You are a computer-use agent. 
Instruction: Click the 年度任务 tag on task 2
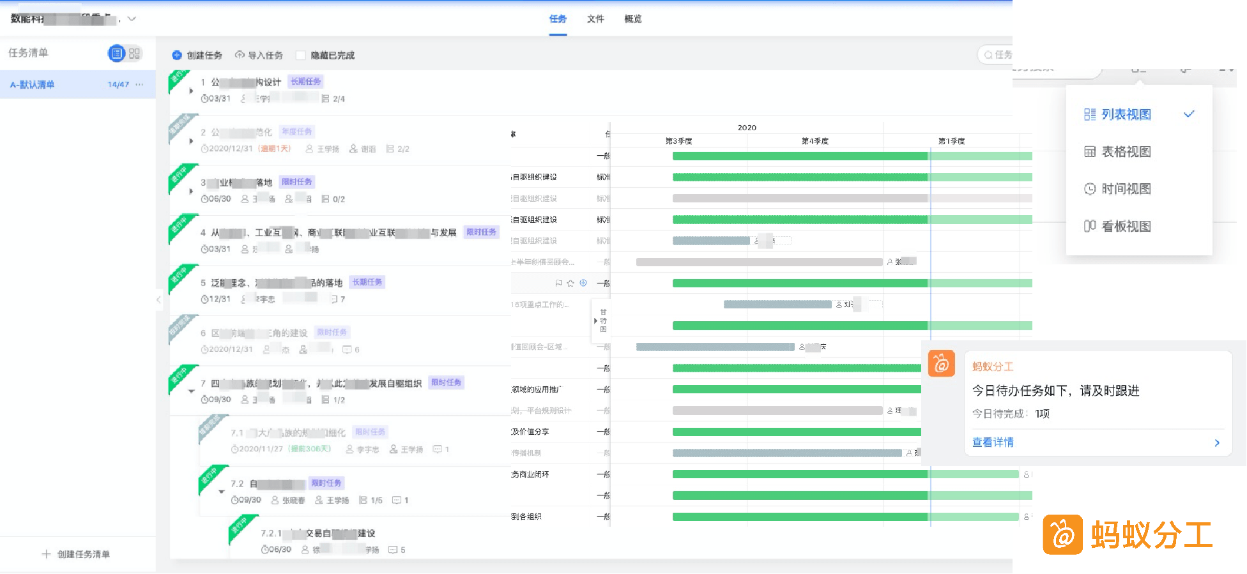pos(297,132)
